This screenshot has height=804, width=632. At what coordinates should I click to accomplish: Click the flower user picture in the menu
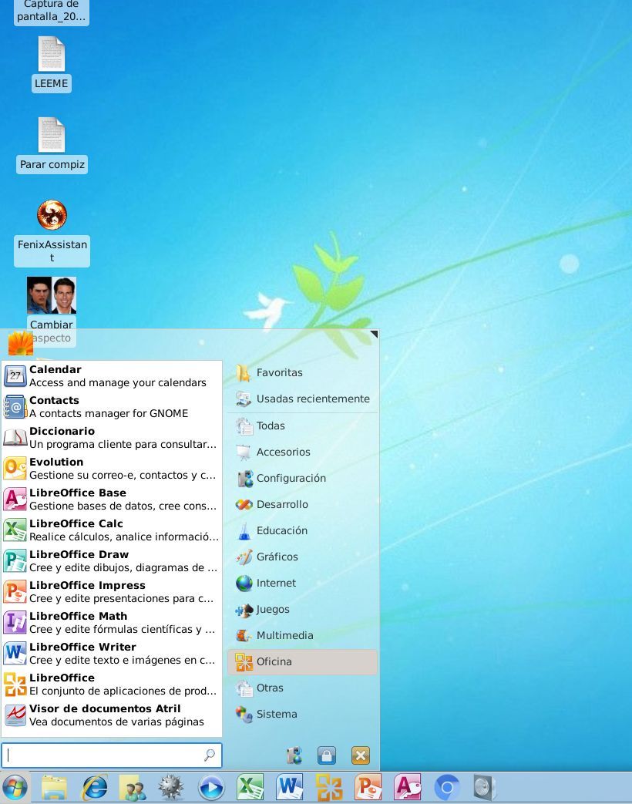(21, 344)
